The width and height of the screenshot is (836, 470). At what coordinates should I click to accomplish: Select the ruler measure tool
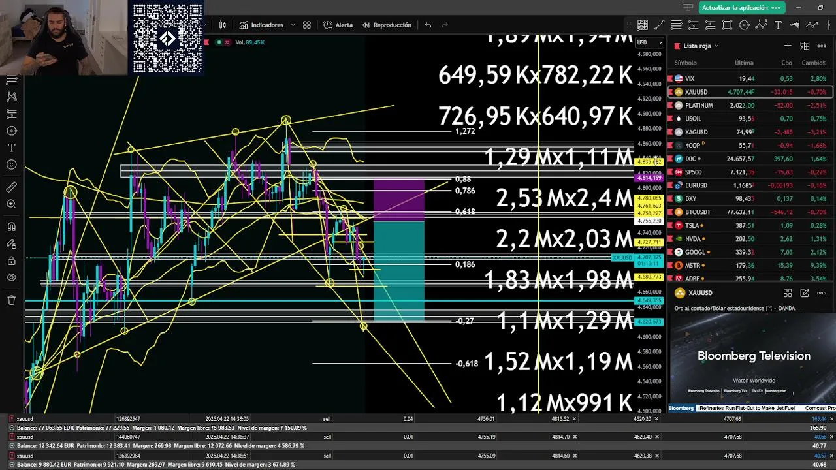tap(11, 187)
